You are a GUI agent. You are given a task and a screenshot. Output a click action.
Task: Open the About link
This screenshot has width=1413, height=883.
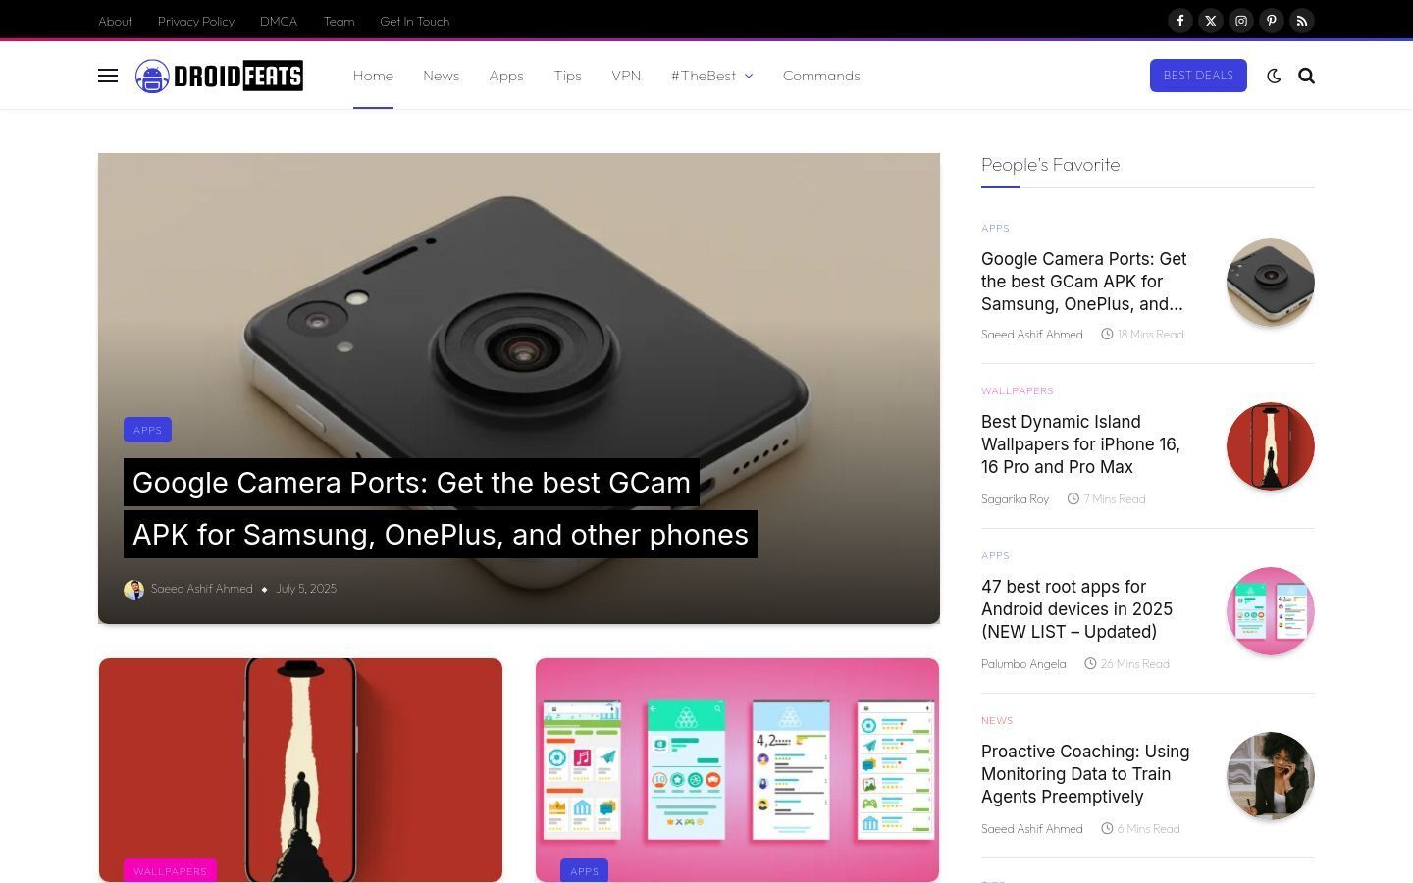(115, 21)
